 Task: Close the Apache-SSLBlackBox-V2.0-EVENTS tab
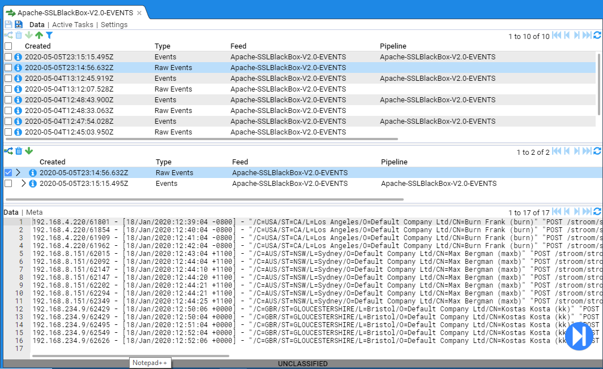(x=139, y=13)
